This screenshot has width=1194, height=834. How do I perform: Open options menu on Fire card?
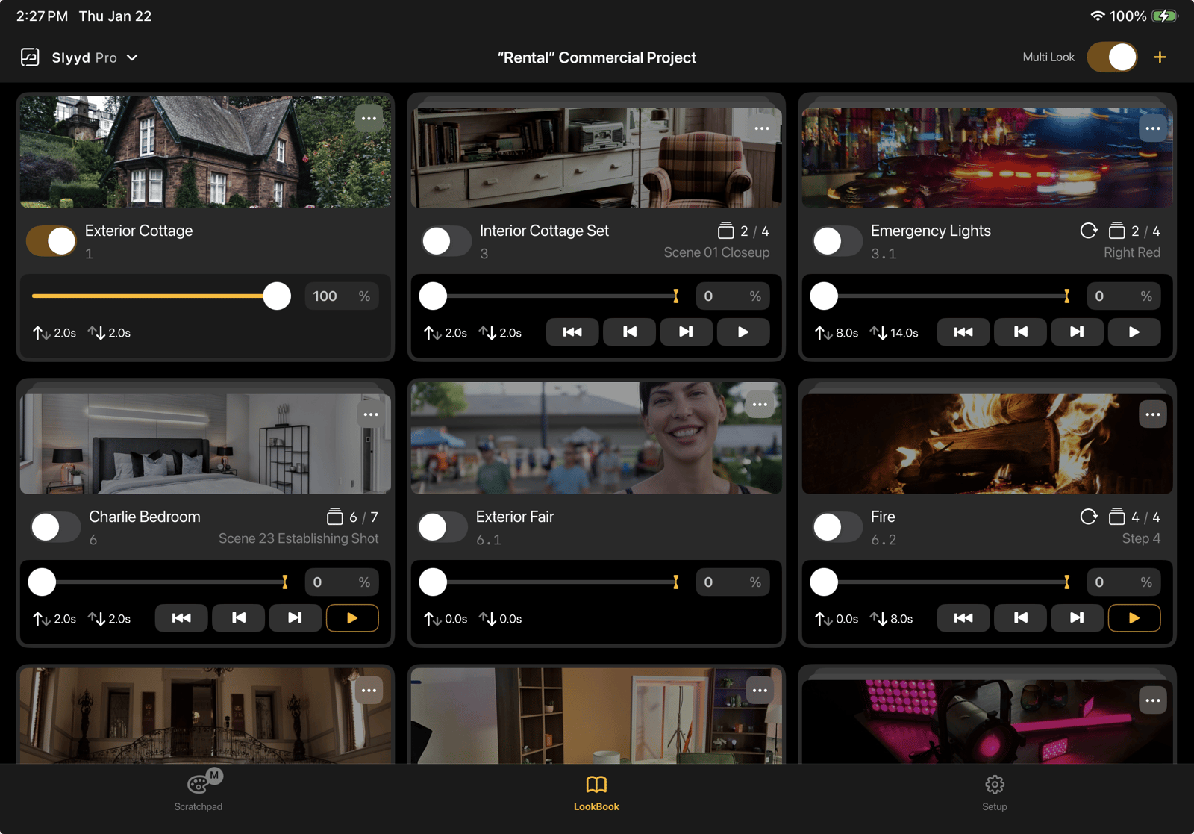1153,414
